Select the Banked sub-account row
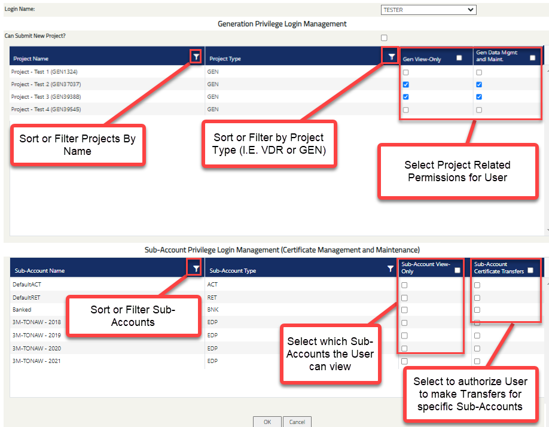Screen dimensions: 549x427 click(22, 310)
